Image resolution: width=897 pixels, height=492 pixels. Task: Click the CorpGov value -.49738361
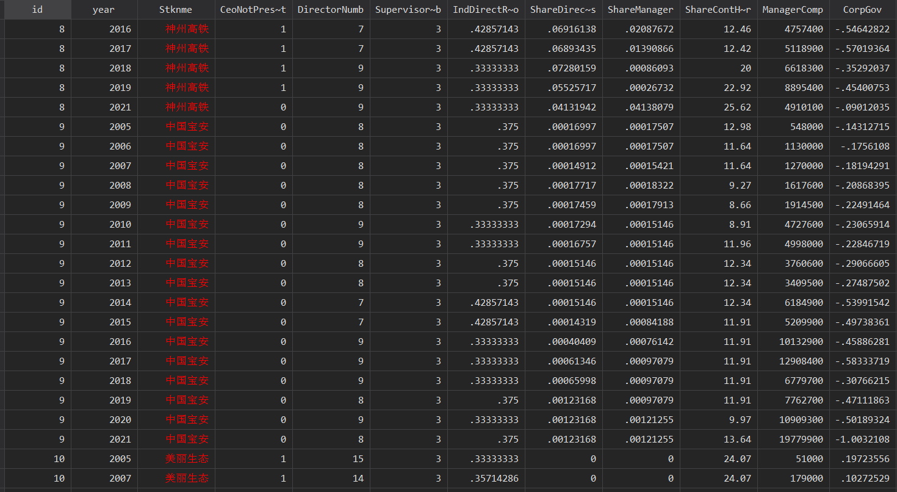(x=862, y=322)
